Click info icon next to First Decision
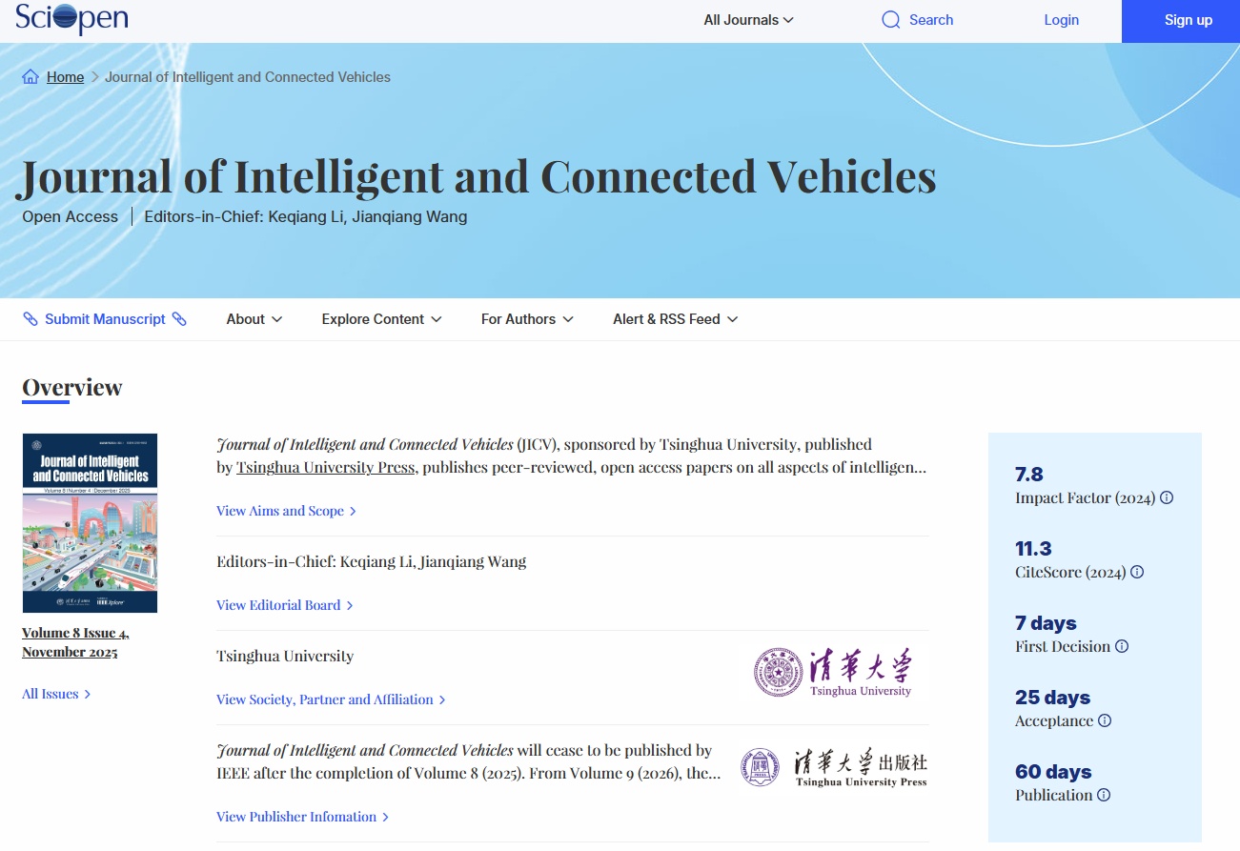 point(1122,646)
